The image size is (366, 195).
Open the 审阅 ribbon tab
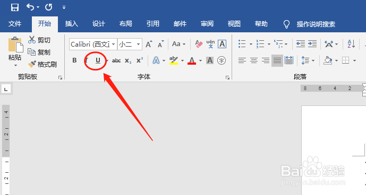point(207,24)
